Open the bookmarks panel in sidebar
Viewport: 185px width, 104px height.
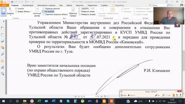click(x=3, y=28)
